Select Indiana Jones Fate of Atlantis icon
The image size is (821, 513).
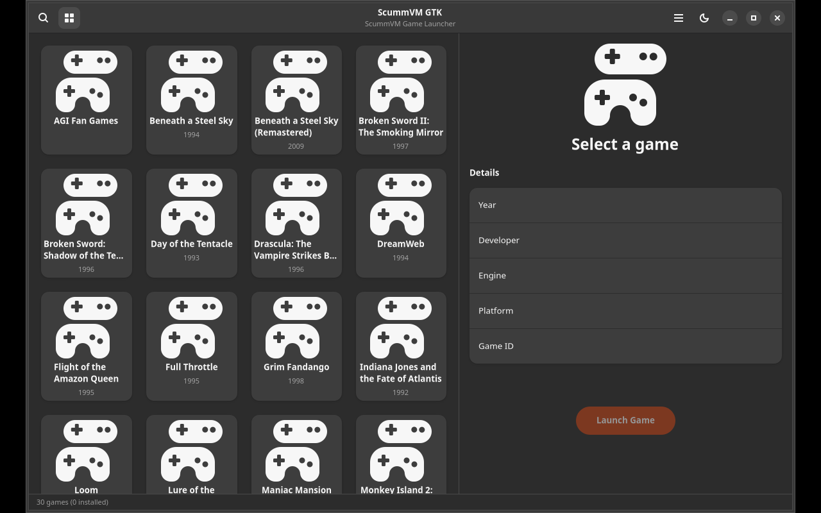(401, 328)
